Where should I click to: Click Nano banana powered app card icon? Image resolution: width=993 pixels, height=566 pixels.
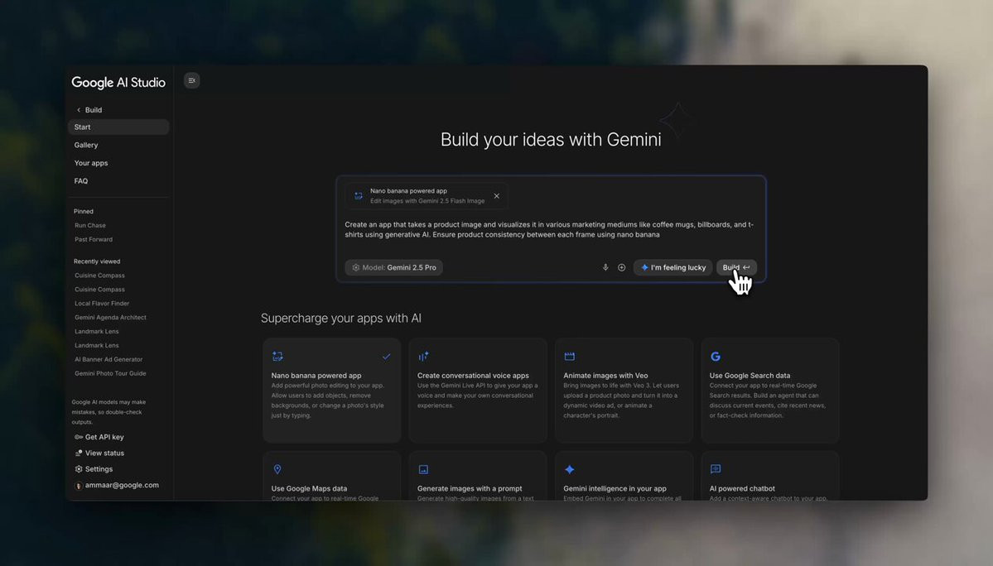click(x=277, y=357)
